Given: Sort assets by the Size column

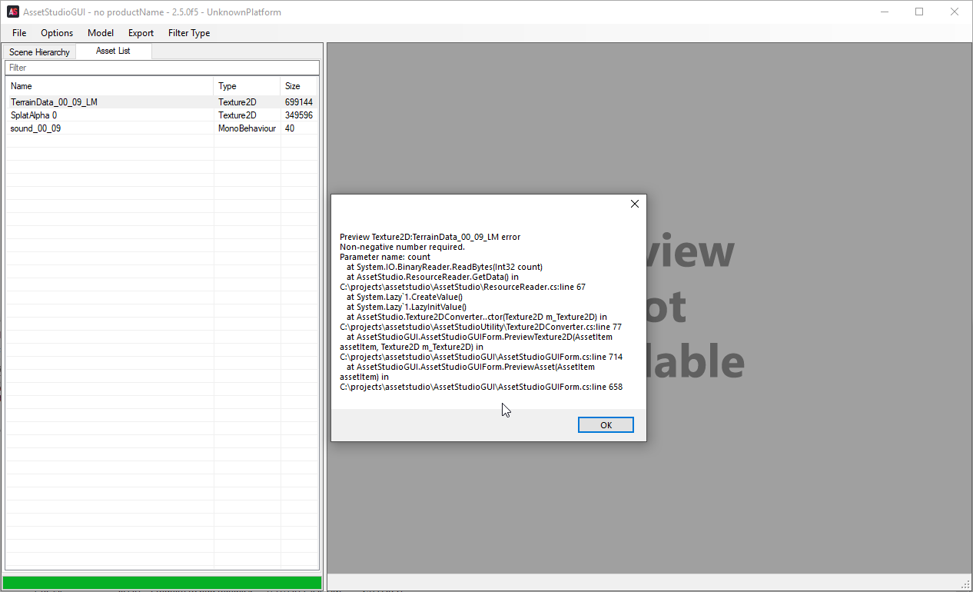Looking at the screenshot, I should click(299, 85).
